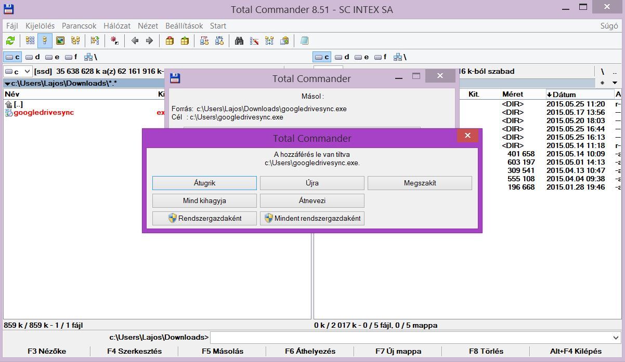Click the F3 Nézőke button
The height and width of the screenshot is (362, 625).
pos(47,351)
